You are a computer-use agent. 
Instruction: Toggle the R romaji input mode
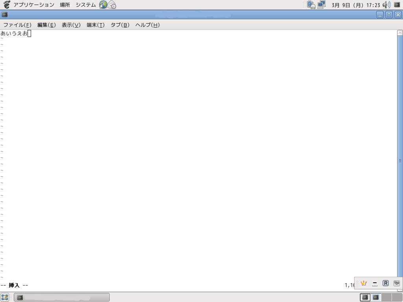pyautogui.click(x=386, y=283)
